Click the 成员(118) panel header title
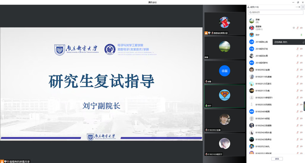Screen dimensions: 305x163 [x=255, y=7]
